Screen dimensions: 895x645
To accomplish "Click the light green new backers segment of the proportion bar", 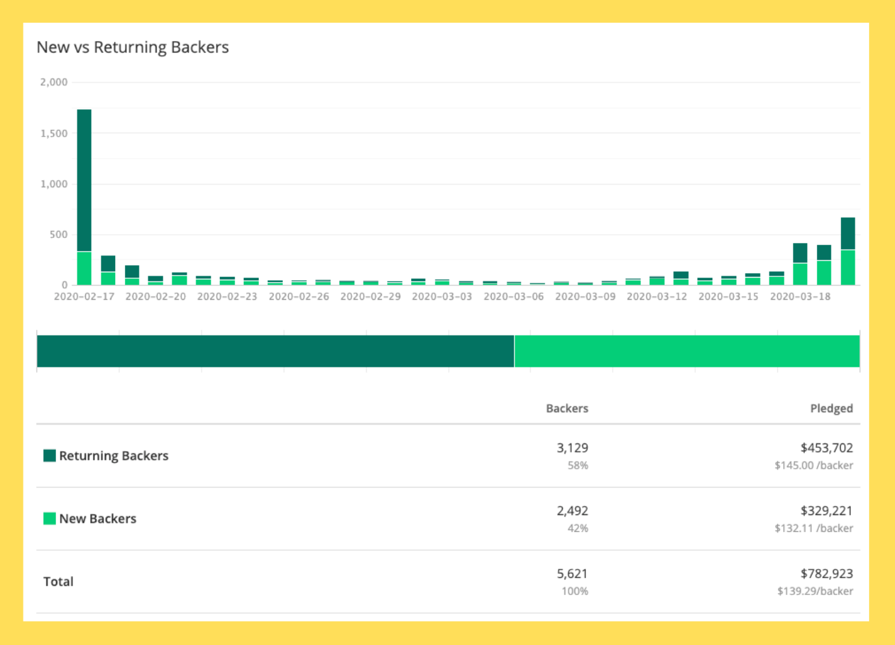I will [x=687, y=351].
